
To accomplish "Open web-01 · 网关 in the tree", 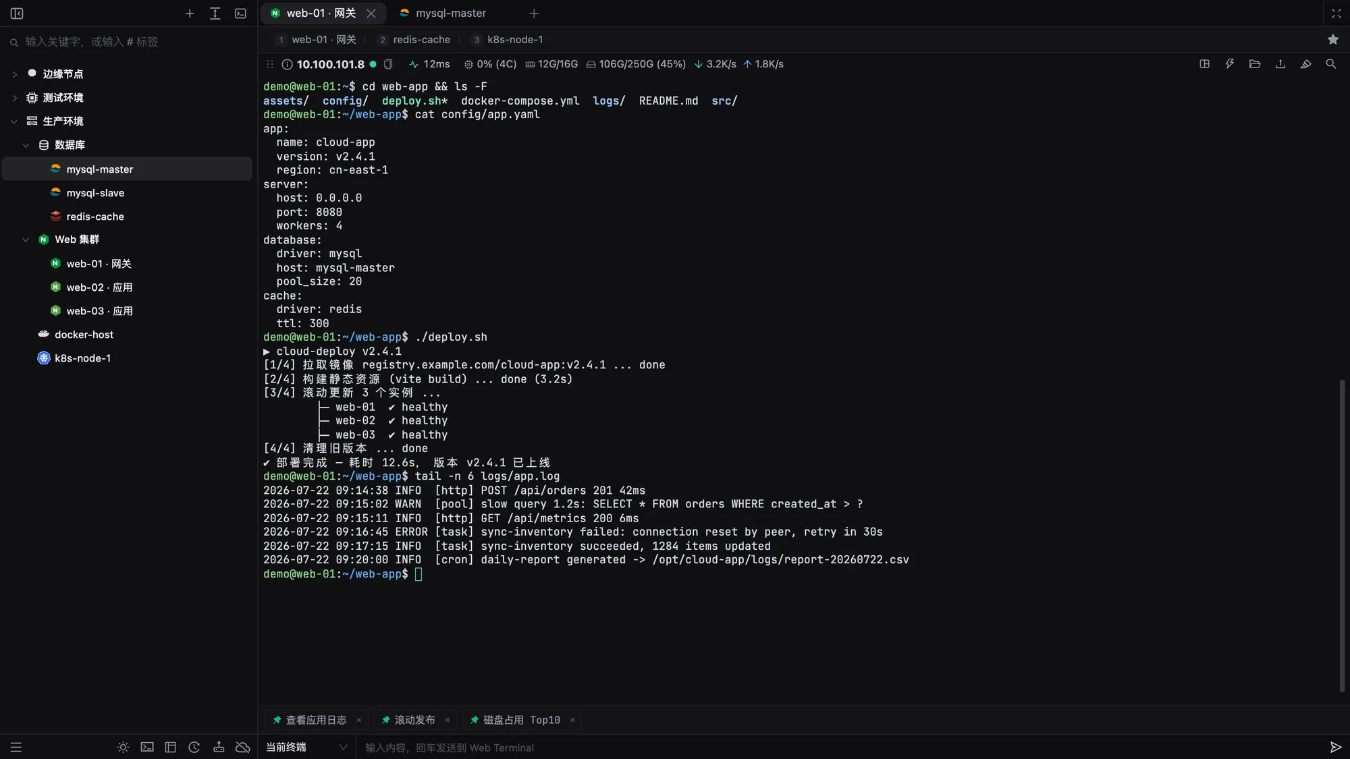I will click(x=128, y=264).
